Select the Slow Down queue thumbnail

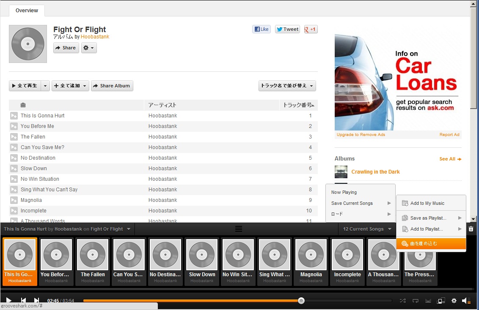pos(202,262)
